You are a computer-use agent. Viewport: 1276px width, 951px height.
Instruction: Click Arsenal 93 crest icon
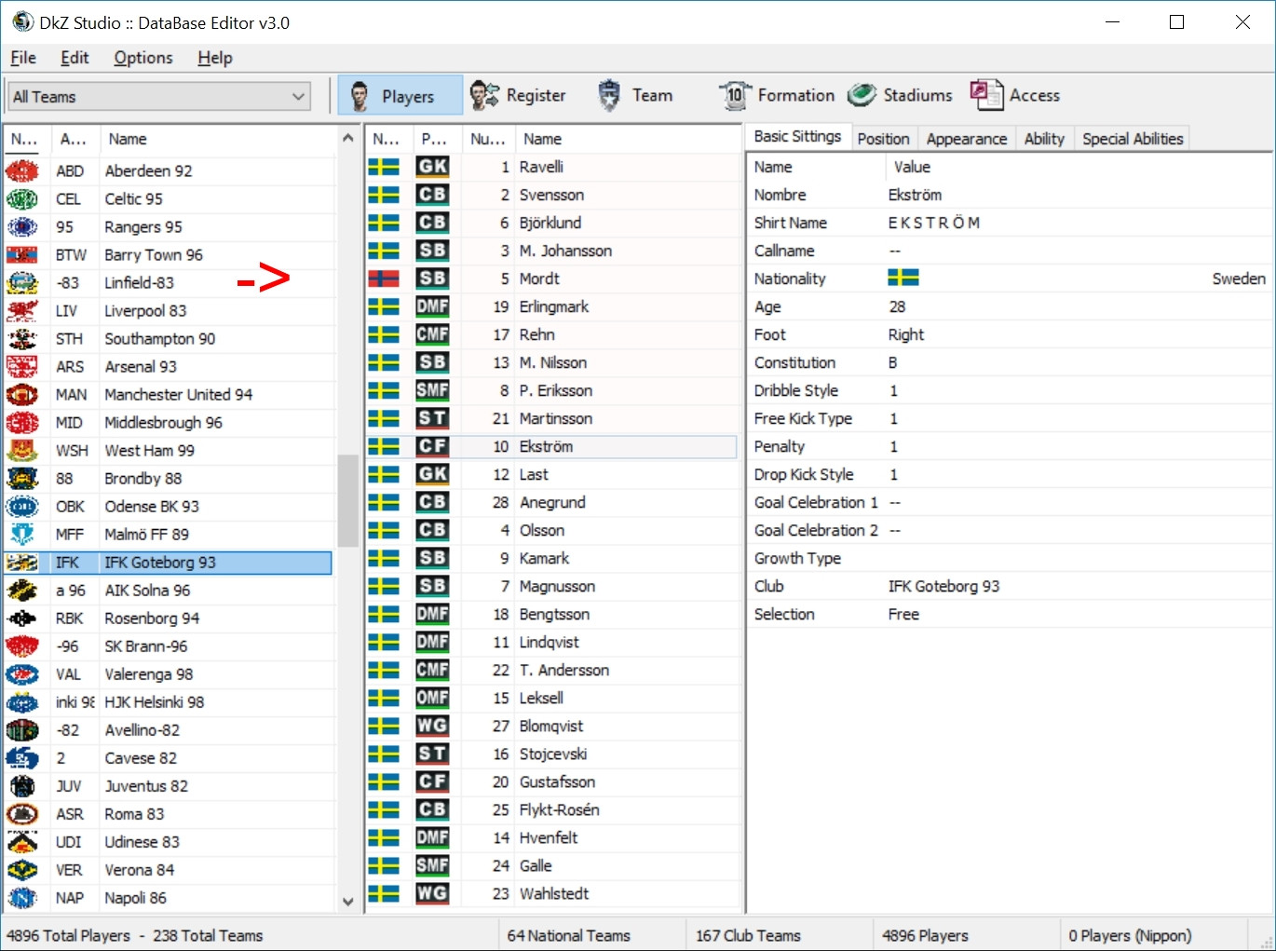click(x=22, y=367)
